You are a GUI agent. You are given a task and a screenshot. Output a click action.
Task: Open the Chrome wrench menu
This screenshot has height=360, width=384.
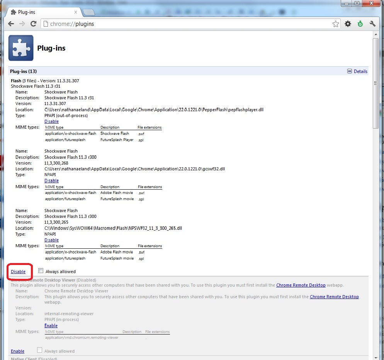372,24
